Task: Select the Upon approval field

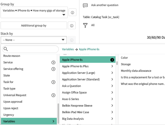Action: coord(29,102)
